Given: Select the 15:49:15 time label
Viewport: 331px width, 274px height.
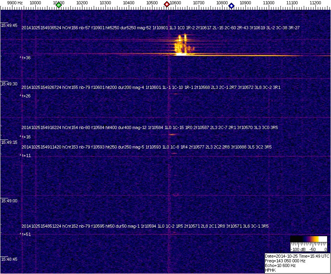Looking at the screenshot, I should pyautogui.click(x=9, y=142).
